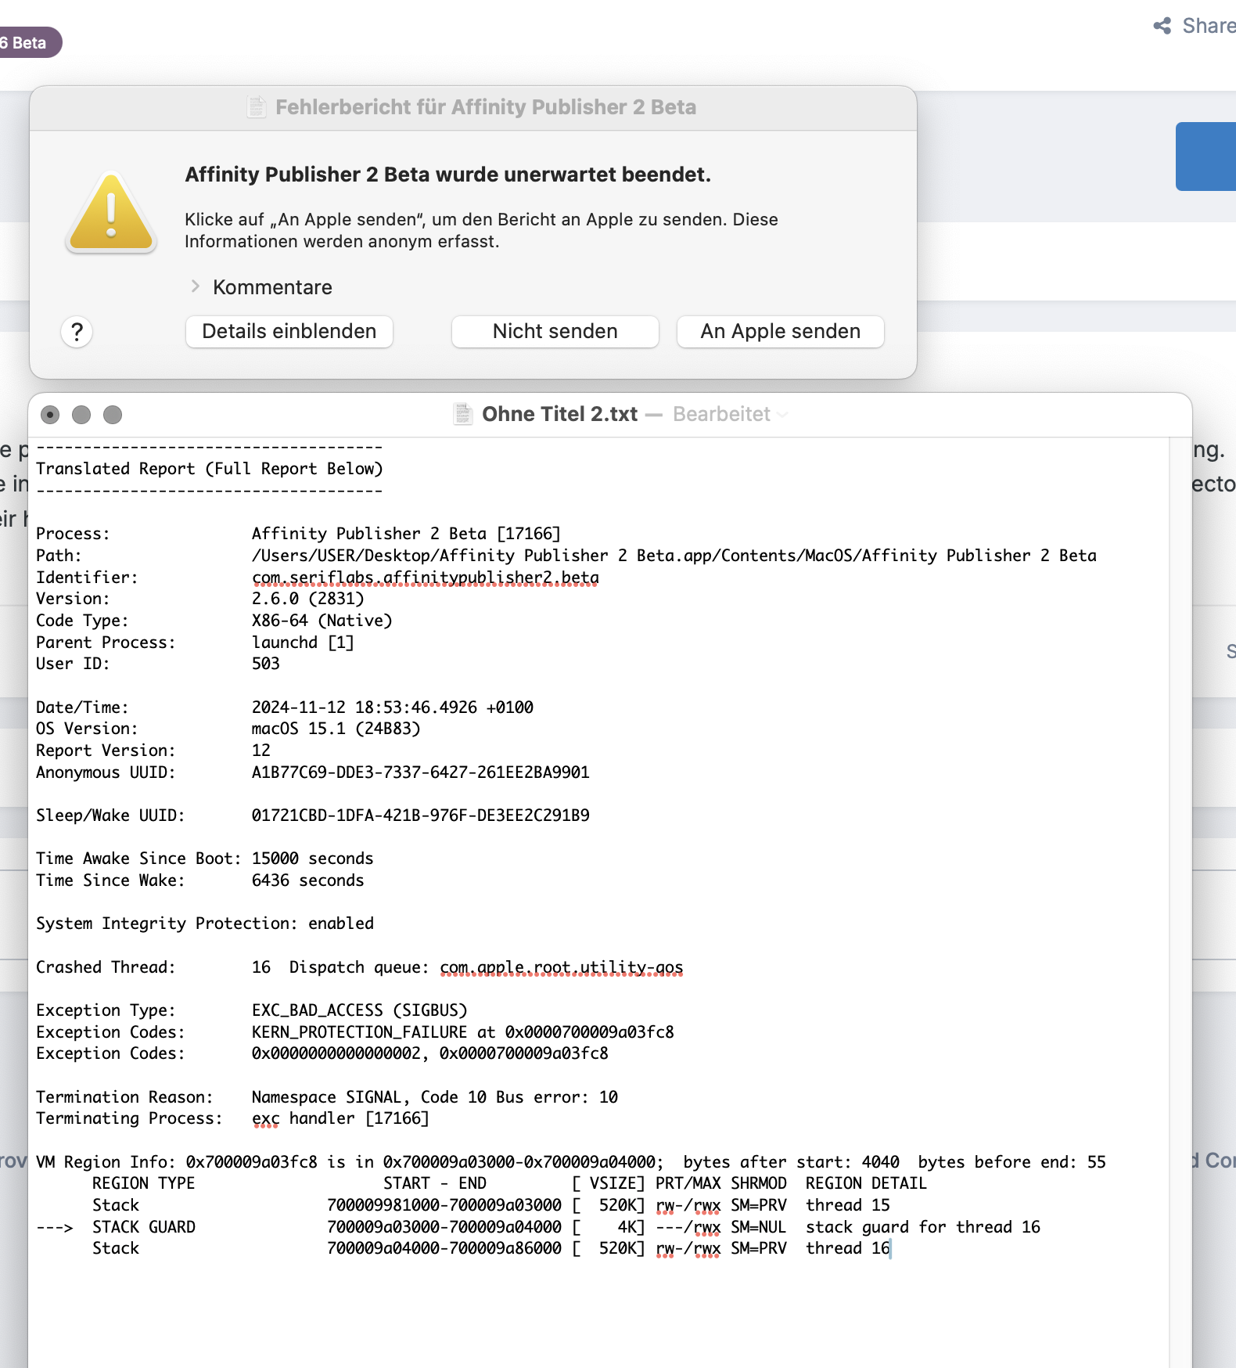Click exception codes 0x0000000000000002 line
The image size is (1236, 1368).
429,1053
